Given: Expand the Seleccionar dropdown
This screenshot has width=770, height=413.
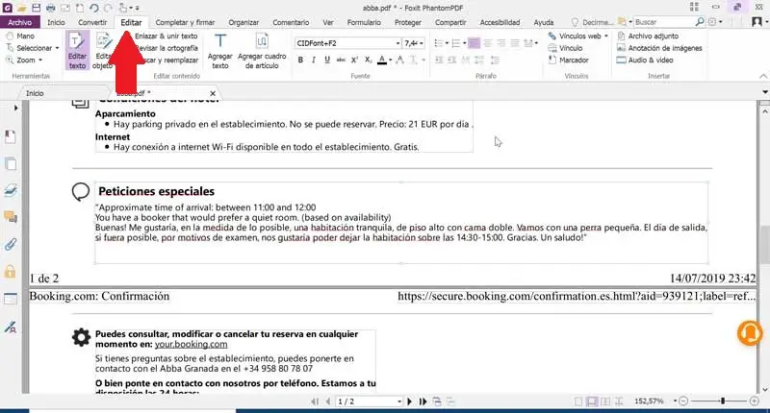Looking at the screenshot, I should [x=57, y=48].
